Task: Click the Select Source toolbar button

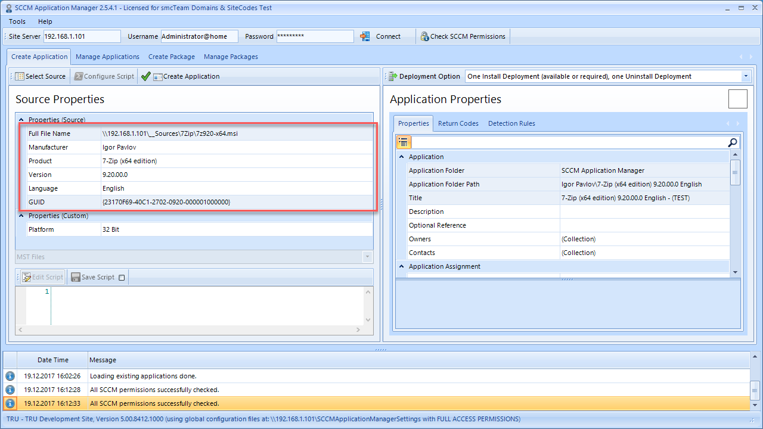Action: [x=40, y=76]
